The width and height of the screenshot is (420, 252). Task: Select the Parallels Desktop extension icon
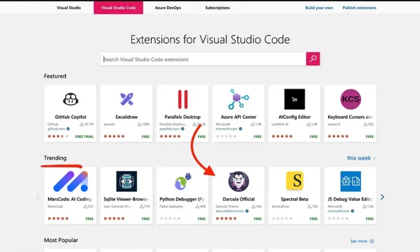[183, 100]
